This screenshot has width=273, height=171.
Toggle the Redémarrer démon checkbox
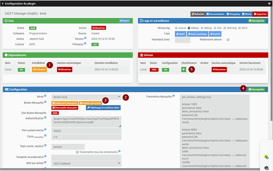coord(228,40)
